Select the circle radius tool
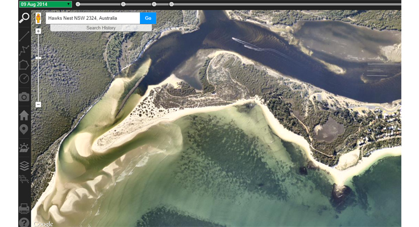419x227 pixels. [24, 79]
